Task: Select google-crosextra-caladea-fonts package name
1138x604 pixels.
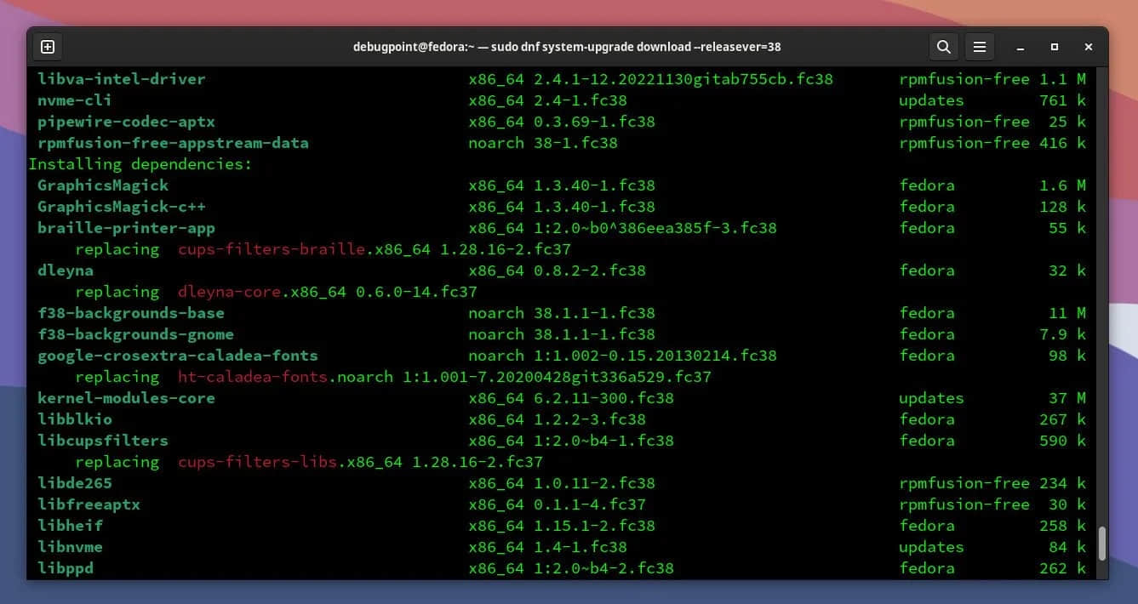Action: (x=178, y=356)
